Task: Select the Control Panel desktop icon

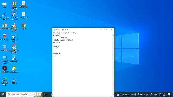Action: pyautogui.click(x=5, y=60)
